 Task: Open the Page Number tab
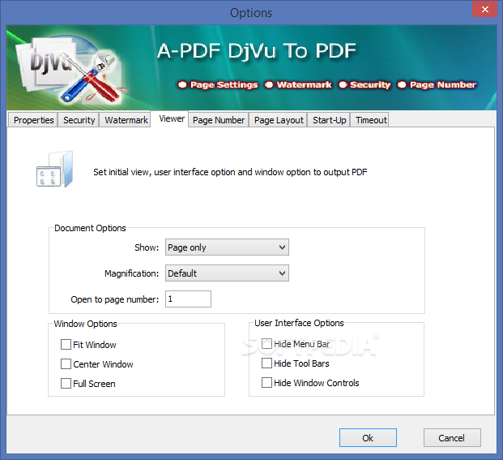(x=219, y=120)
